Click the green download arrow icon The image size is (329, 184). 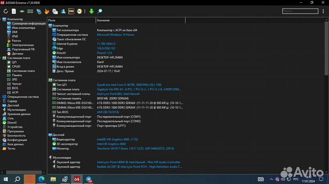[91, 11]
